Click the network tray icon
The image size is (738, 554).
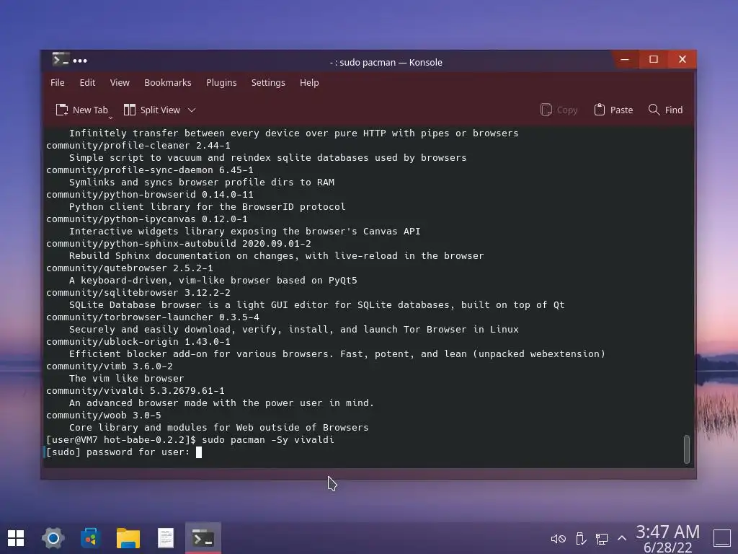coord(602,538)
